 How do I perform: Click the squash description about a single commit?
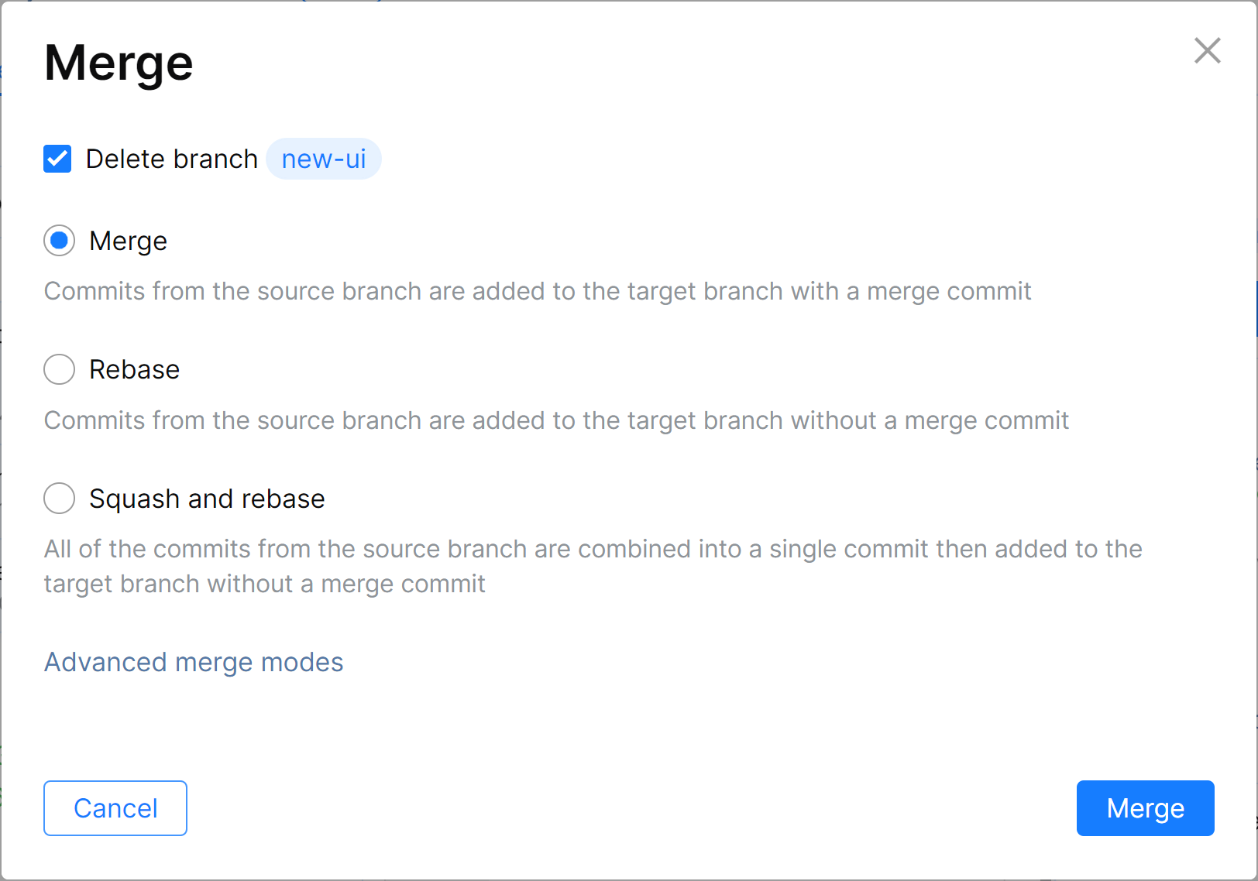pyautogui.click(x=593, y=549)
